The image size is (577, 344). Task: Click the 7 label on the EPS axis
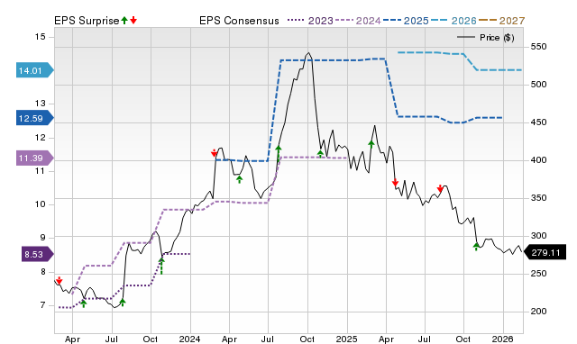point(43,305)
